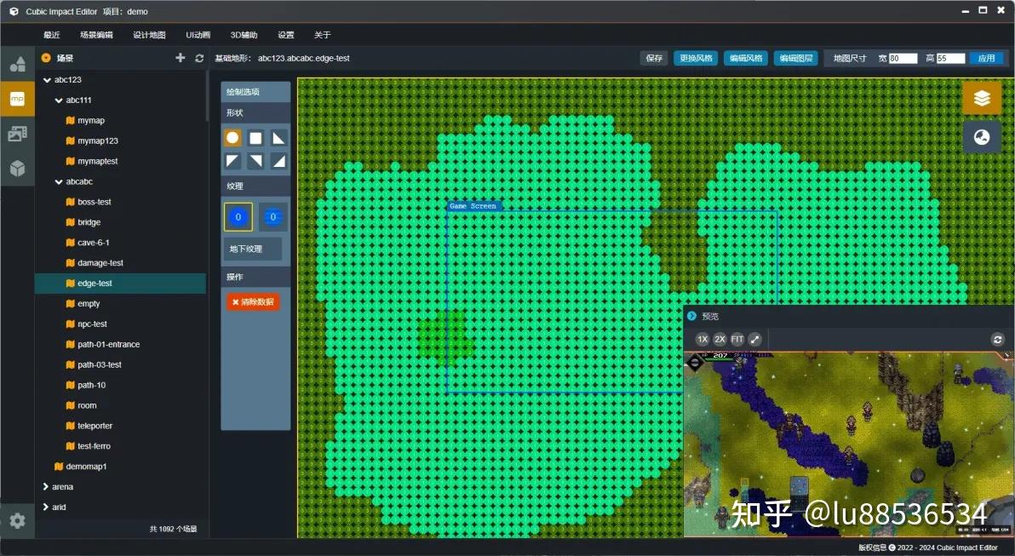Viewport: 1015px width, 556px height.
Task: Select the circle shape tool
Action: point(233,137)
